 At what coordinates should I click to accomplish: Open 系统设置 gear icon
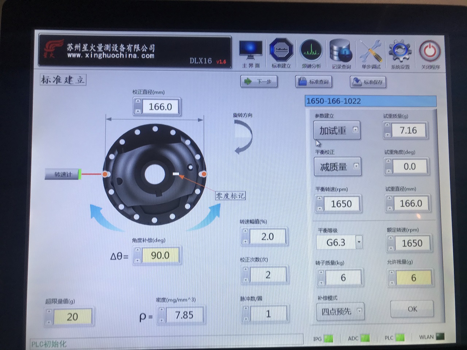point(400,51)
